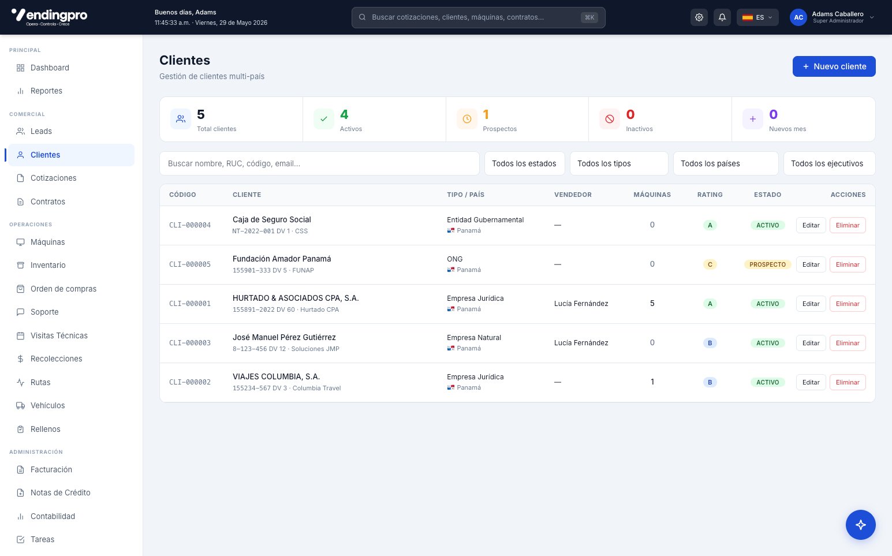Click the floating AI assistant sparkle button

(860, 525)
